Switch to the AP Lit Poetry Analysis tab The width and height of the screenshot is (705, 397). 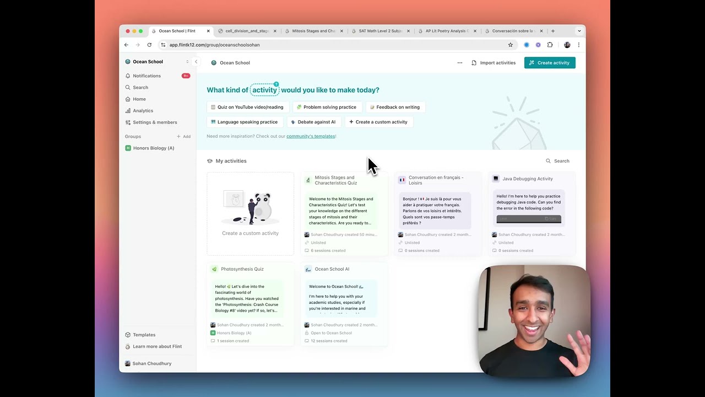447,31
